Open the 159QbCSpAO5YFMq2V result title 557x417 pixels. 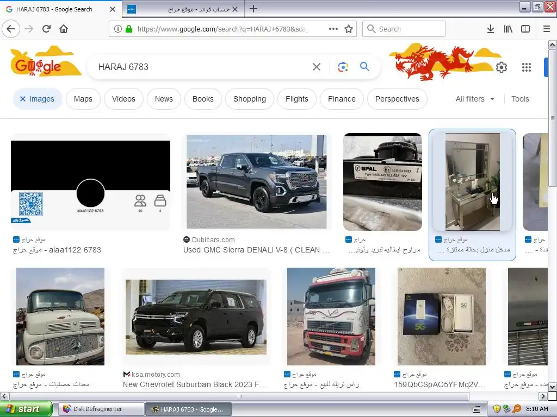pos(440,384)
